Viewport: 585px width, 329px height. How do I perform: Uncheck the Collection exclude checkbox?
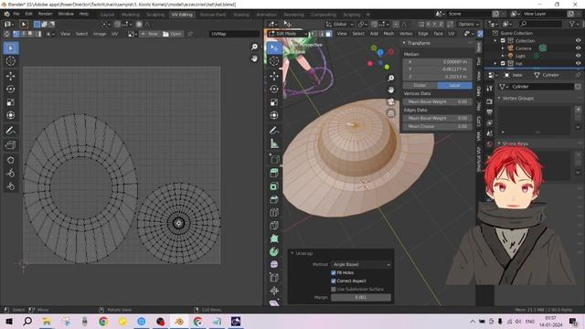(503, 40)
